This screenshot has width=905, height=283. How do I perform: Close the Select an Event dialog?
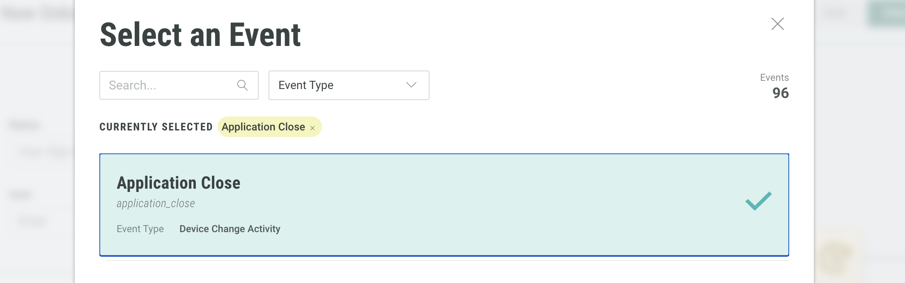click(x=777, y=24)
